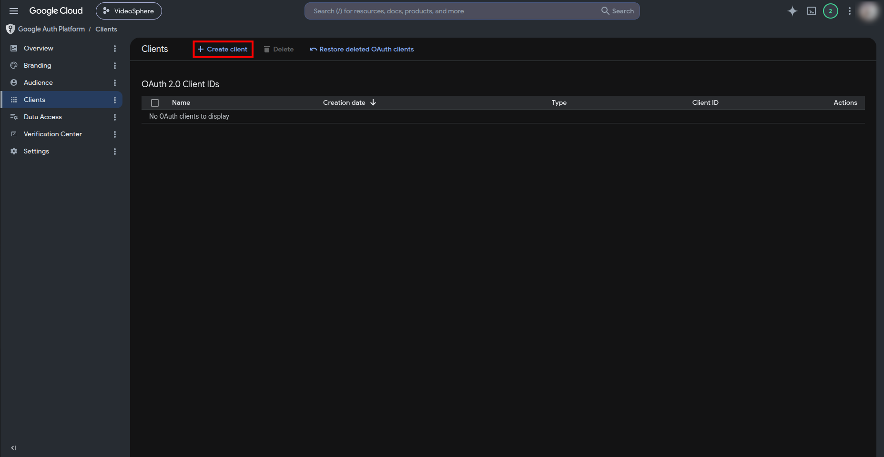Open notifications badge showing 2
The width and height of the screenshot is (884, 457).
pos(831,11)
